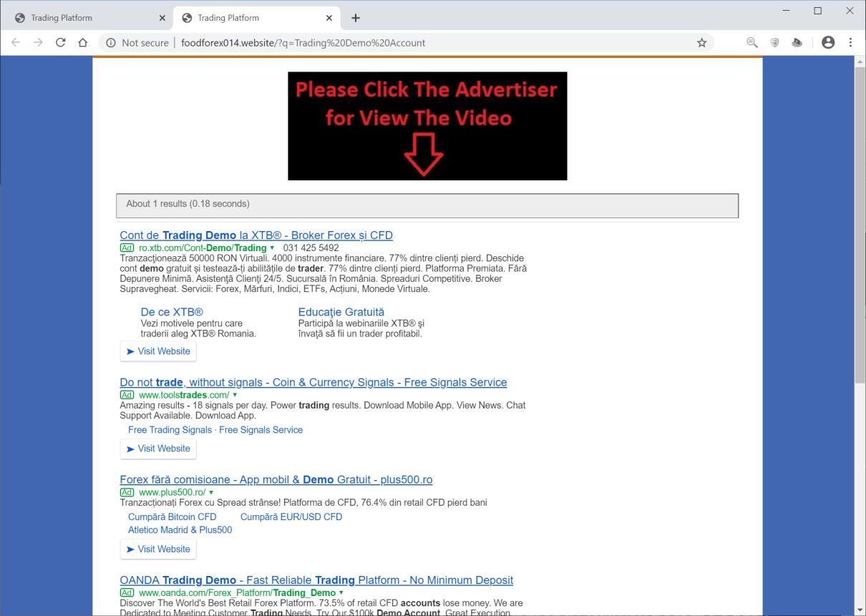Open the Cumpără Bitcoin CFD sitelink
This screenshot has height=616, width=866.
[x=172, y=517]
